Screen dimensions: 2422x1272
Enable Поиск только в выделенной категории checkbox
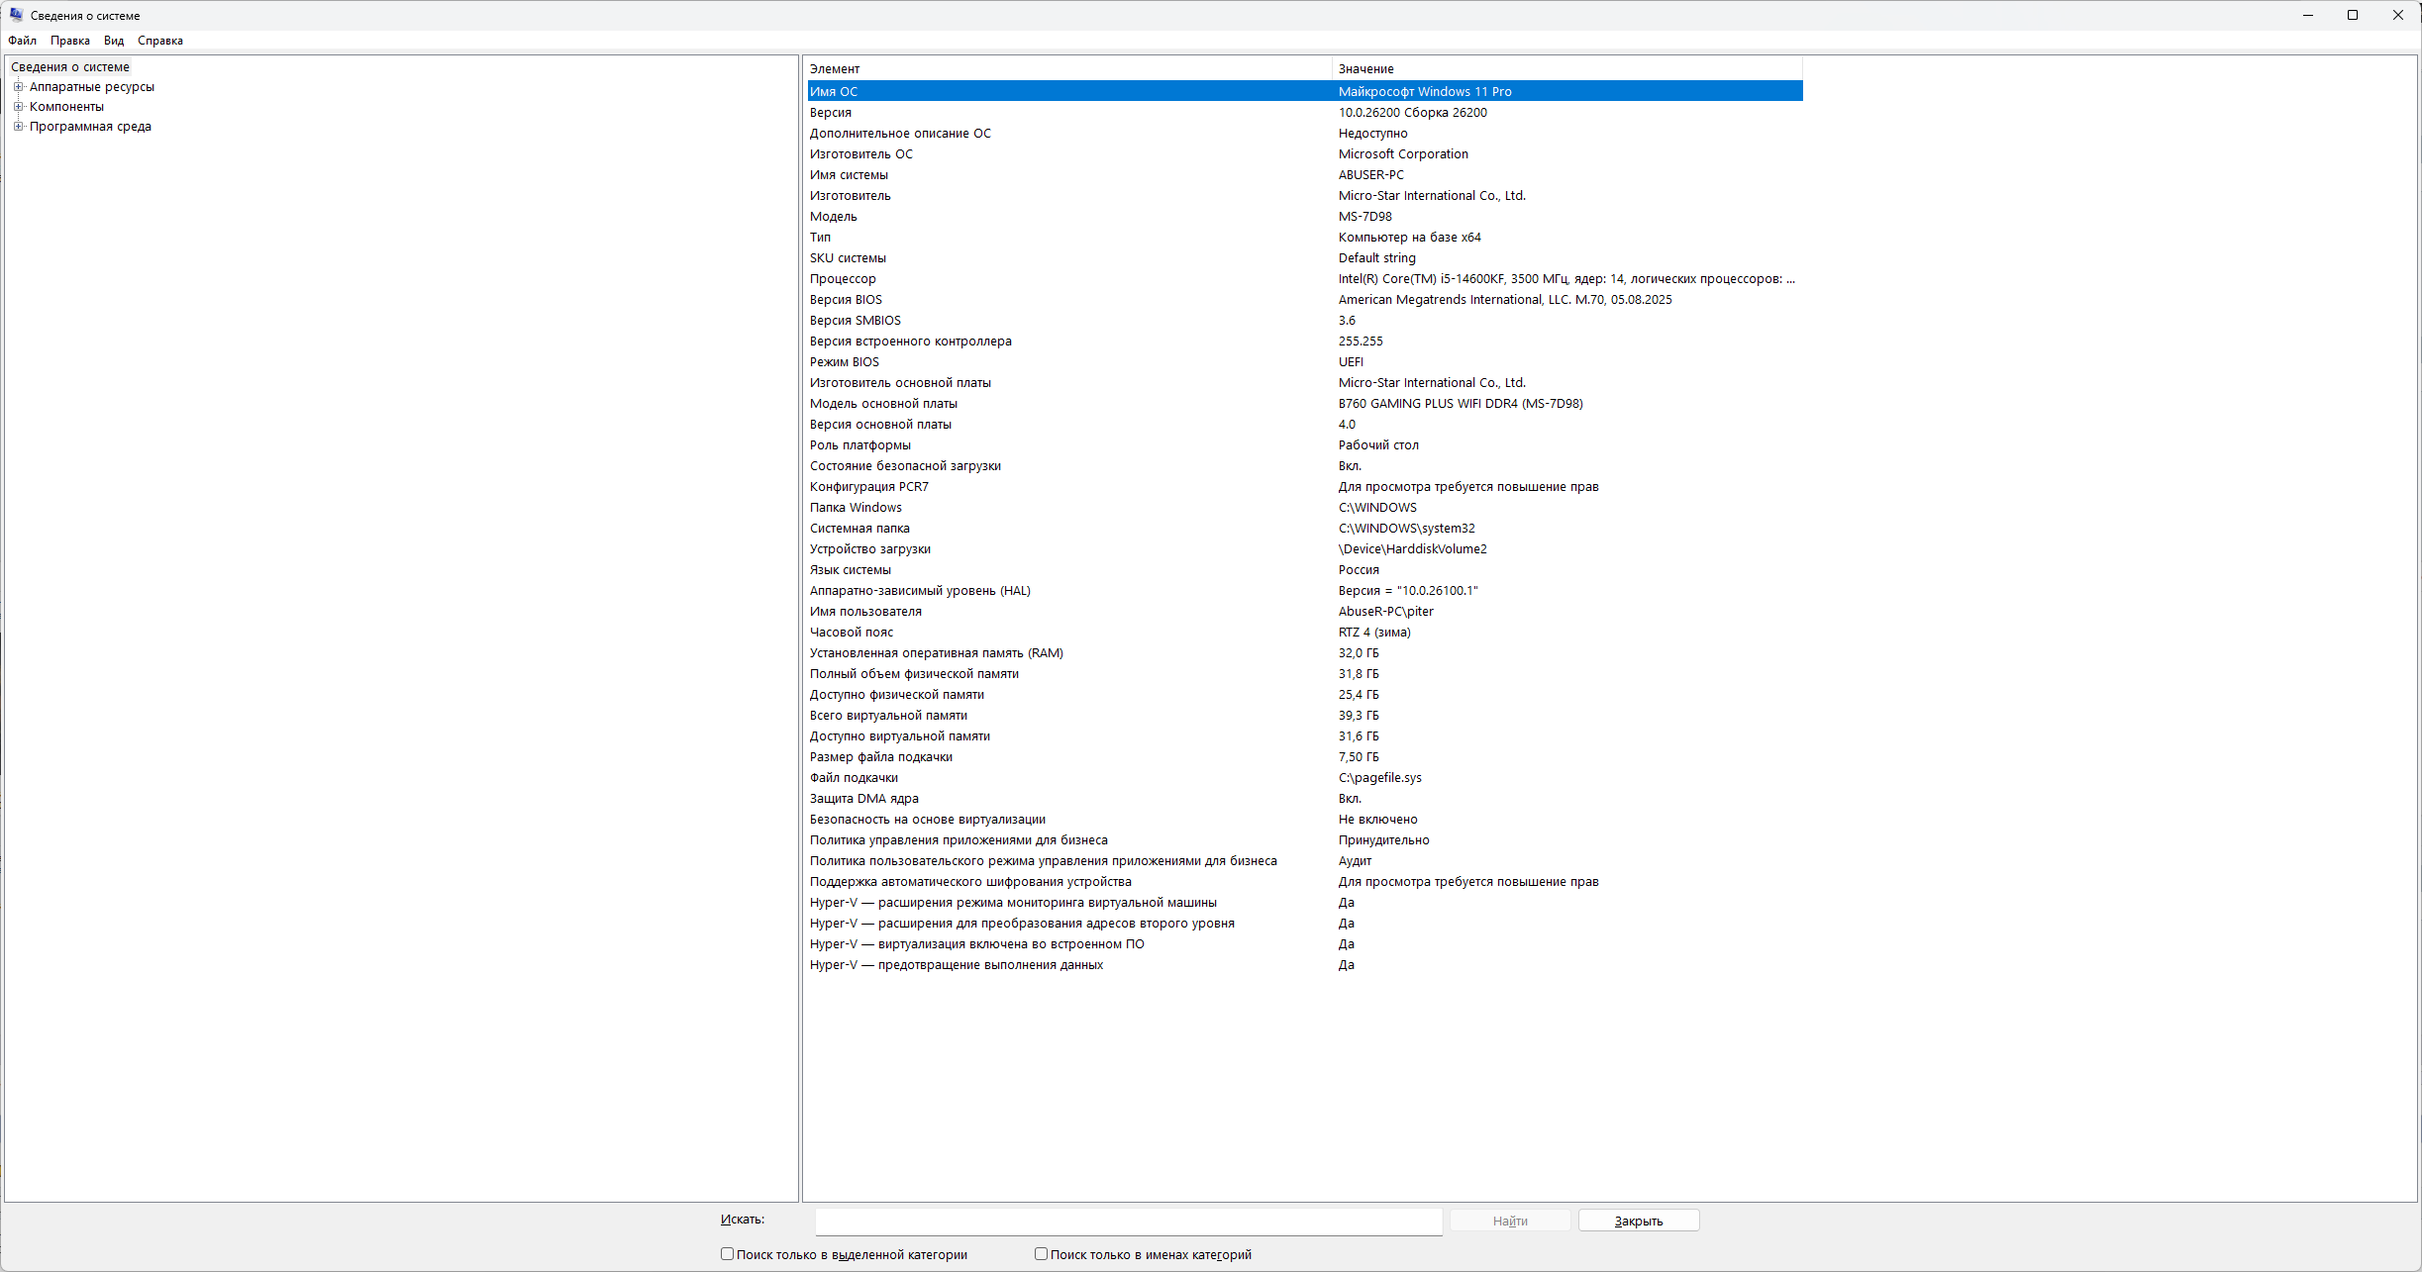coord(728,1254)
